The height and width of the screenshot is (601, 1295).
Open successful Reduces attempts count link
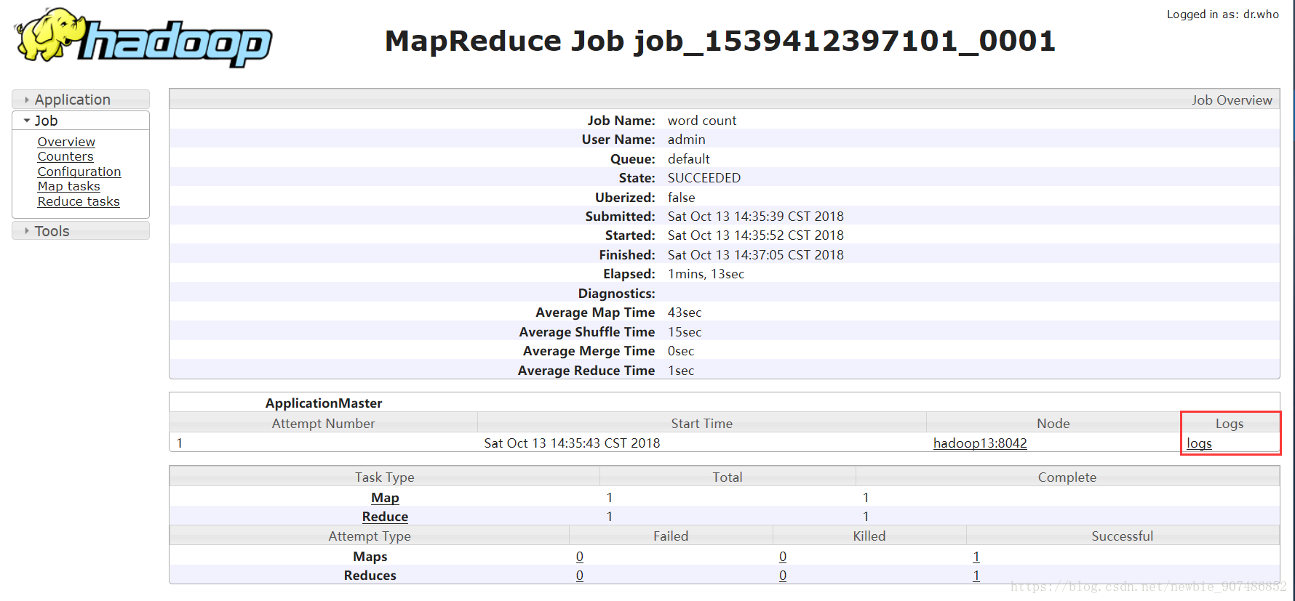coord(976,576)
